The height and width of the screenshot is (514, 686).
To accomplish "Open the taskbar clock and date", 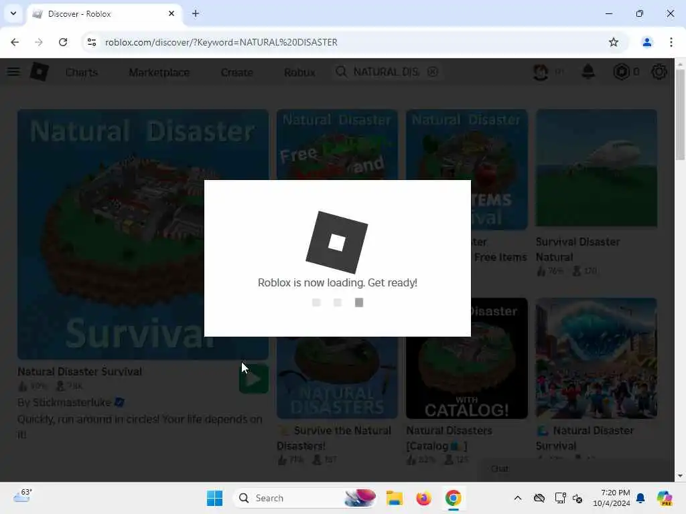I will [611, 498].
